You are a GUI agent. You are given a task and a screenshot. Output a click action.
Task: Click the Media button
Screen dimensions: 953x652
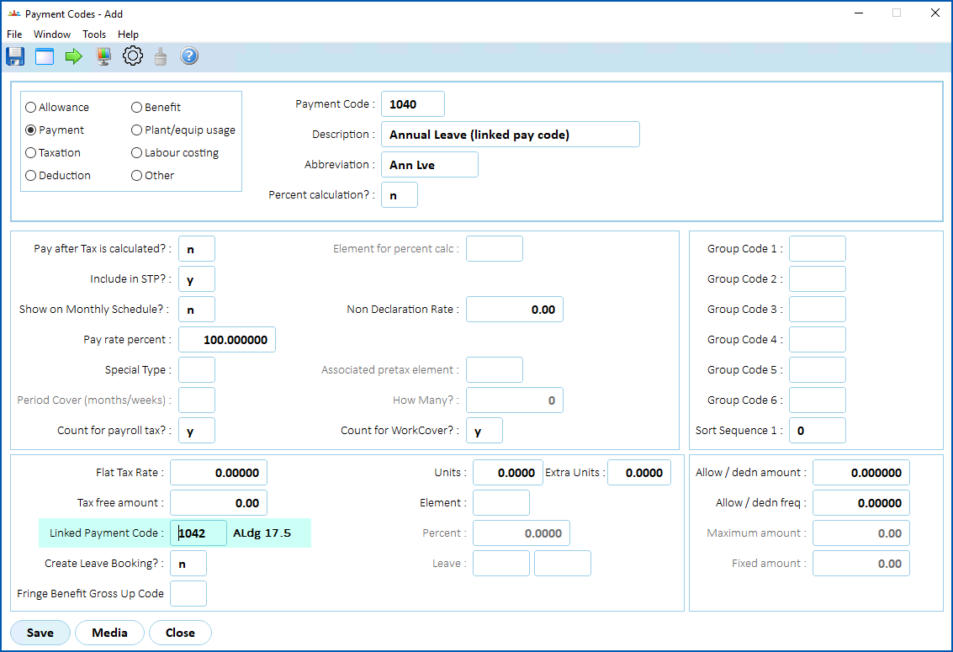[x=109, y=633]
